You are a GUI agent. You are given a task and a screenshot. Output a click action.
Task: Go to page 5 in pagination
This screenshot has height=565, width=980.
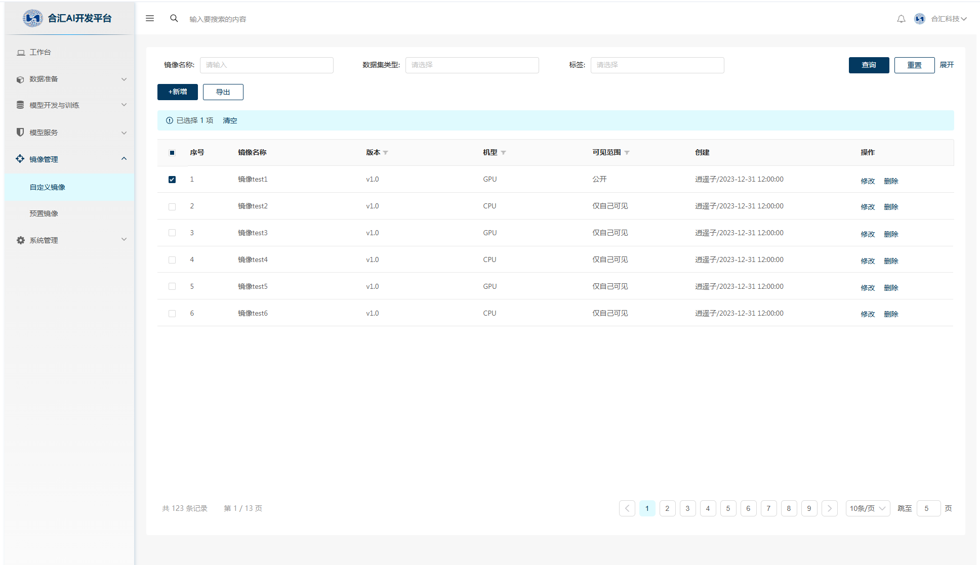[x=728, y=508]
